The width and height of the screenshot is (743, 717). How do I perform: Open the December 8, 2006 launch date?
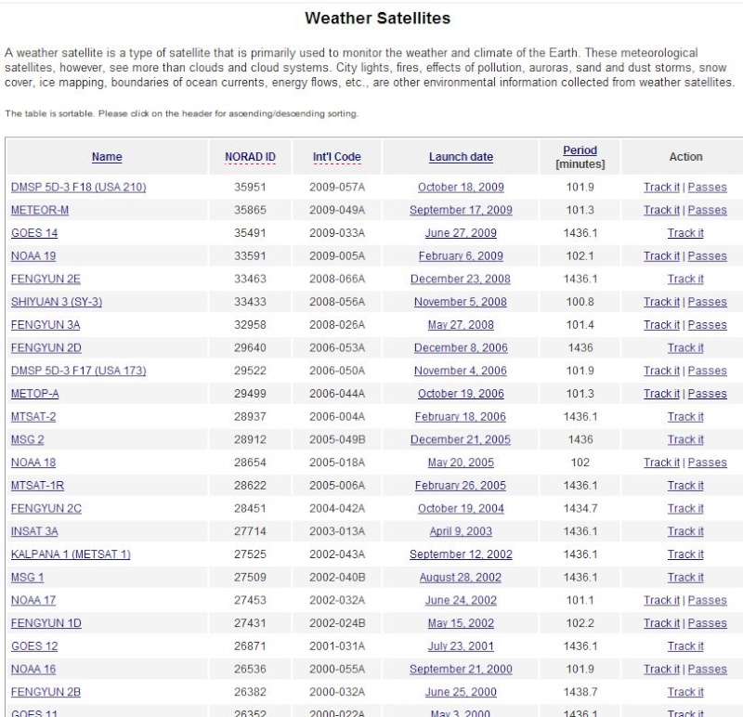pos(461,348)
